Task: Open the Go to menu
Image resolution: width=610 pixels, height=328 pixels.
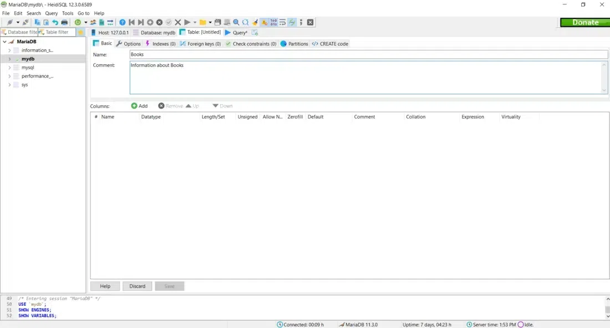Action: click(83, 13)
